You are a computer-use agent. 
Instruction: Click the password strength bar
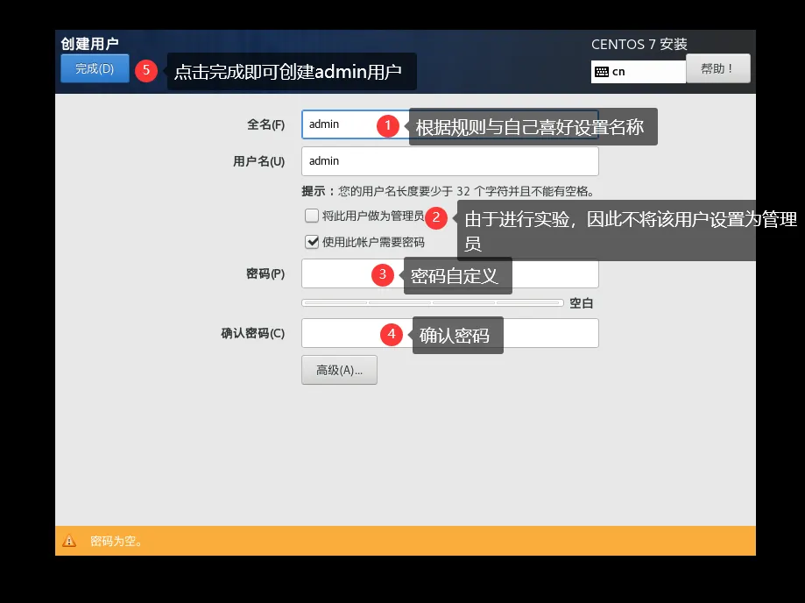click(x=432, y=303)
